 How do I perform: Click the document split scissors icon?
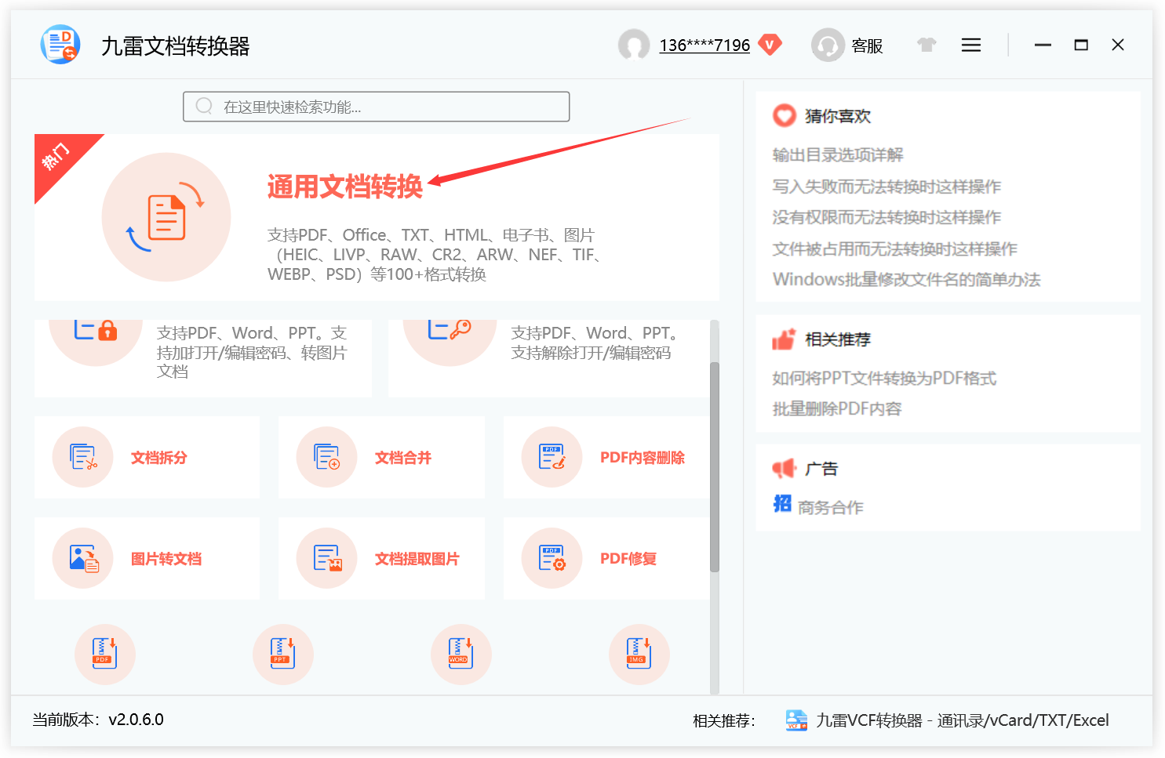(83, 457)
